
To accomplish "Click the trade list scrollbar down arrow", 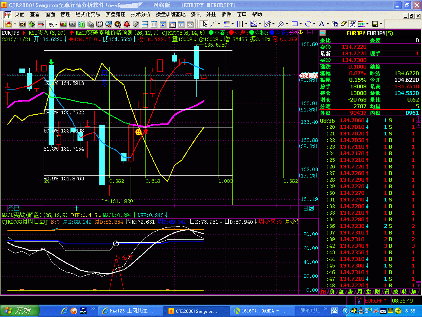I will [419, 285].
